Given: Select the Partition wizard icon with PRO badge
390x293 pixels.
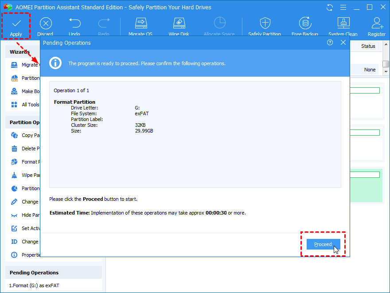Looking at the screenshot, I should (x=15, y=78).
